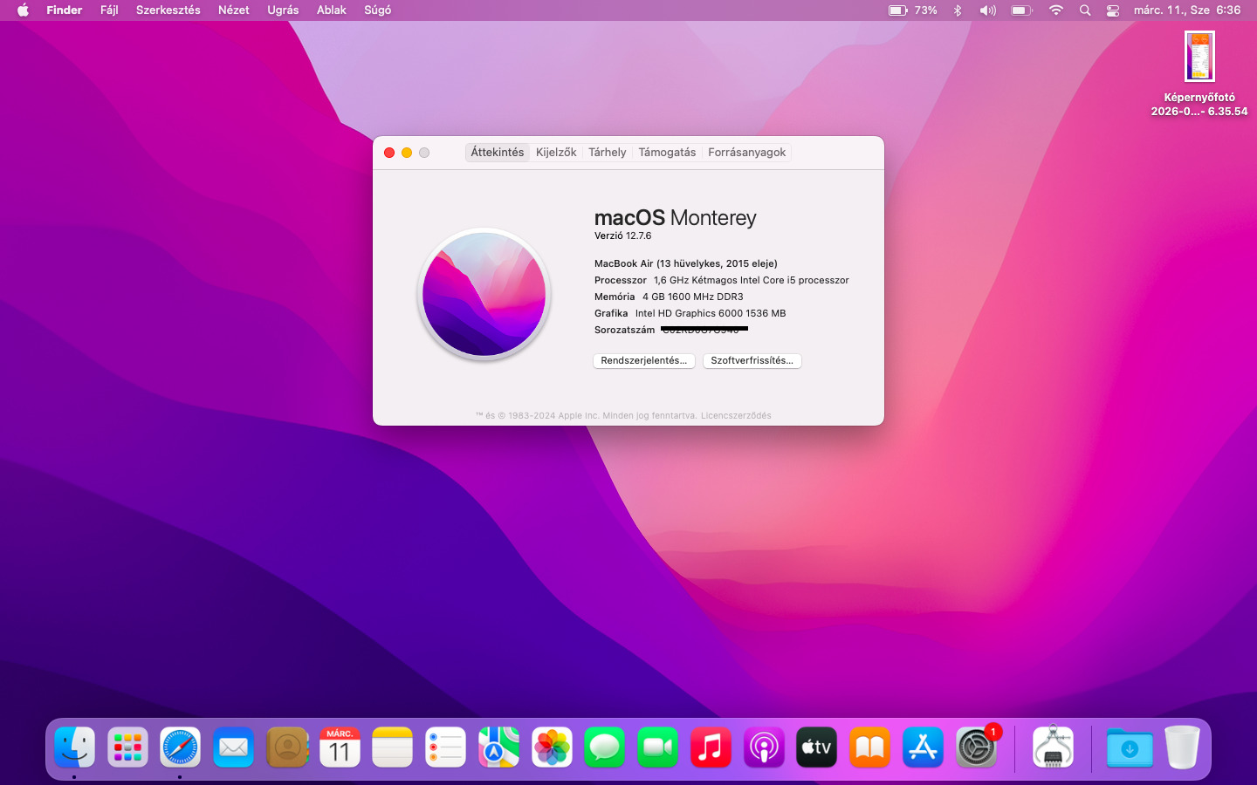
Task: Open the sound volume menu bar icon
Action: (987, 10)
